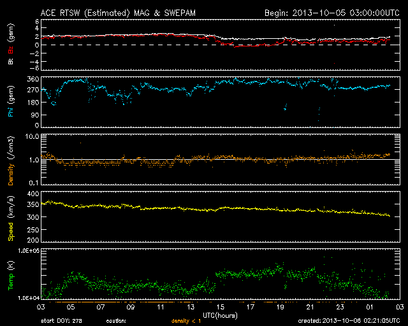Click the orange density < 1 legend

coord(186,322)
